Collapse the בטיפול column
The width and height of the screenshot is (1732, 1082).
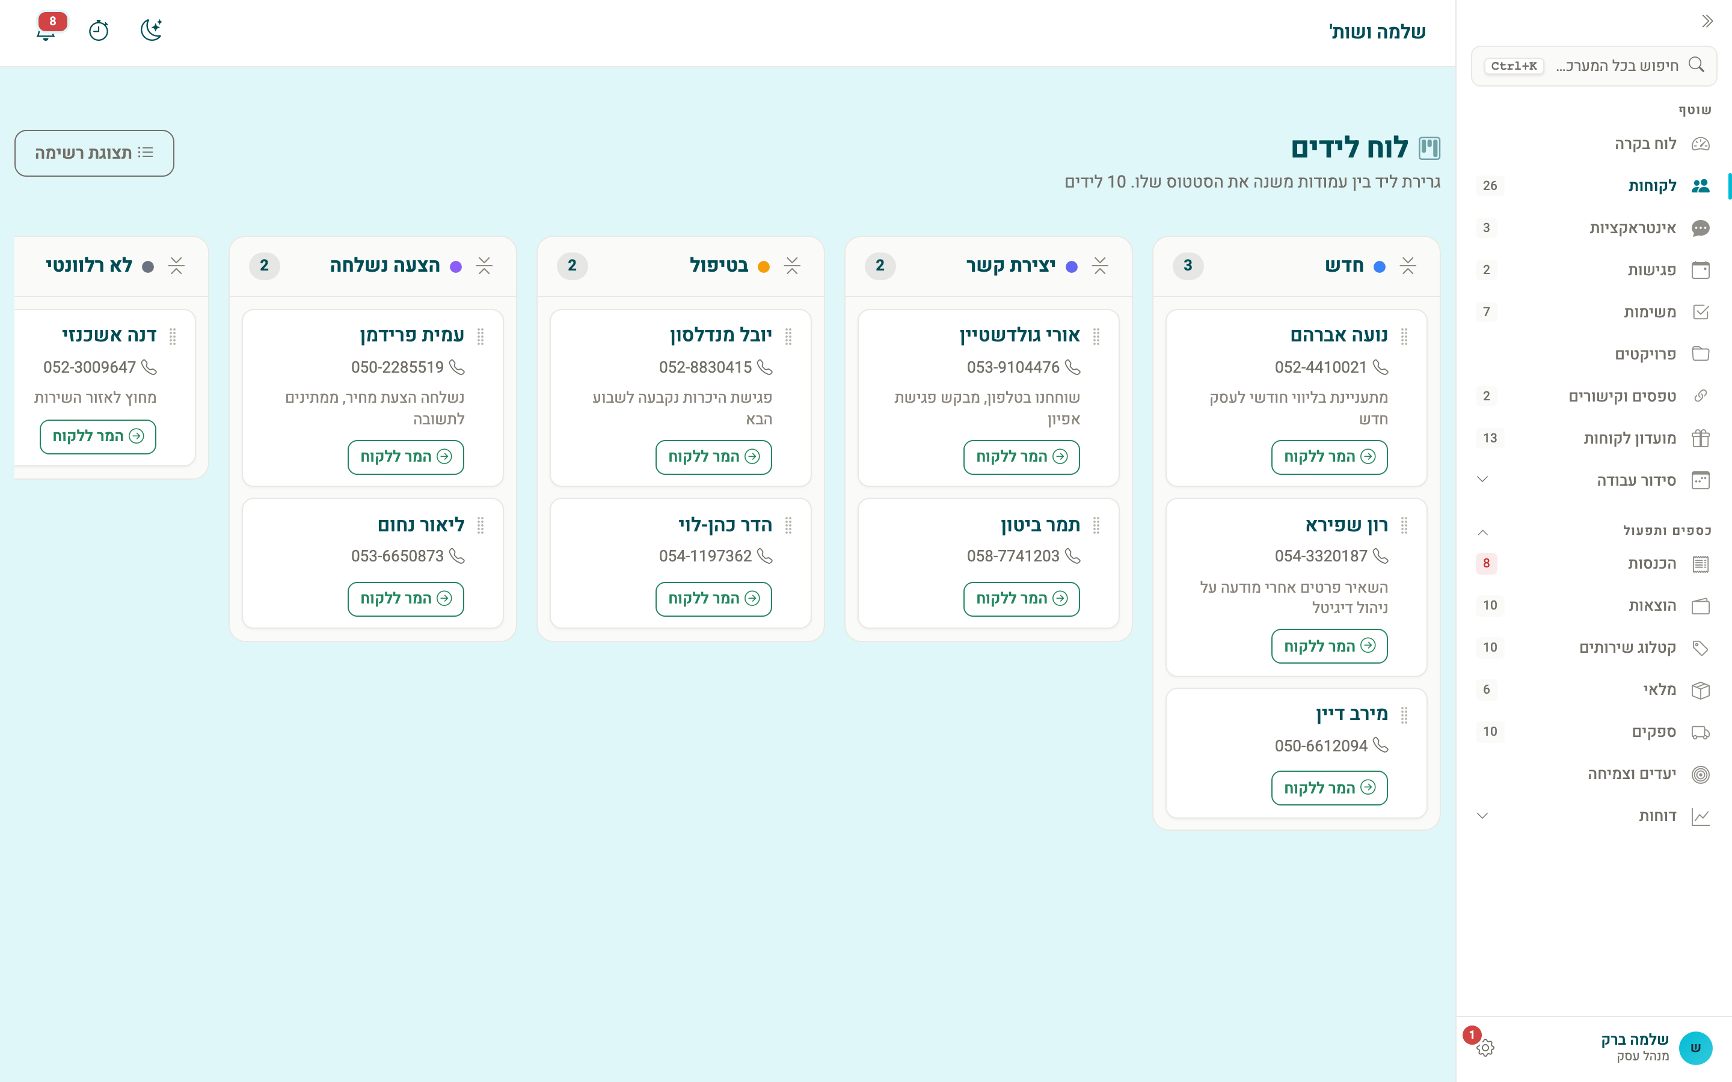(x=792, y=266)
